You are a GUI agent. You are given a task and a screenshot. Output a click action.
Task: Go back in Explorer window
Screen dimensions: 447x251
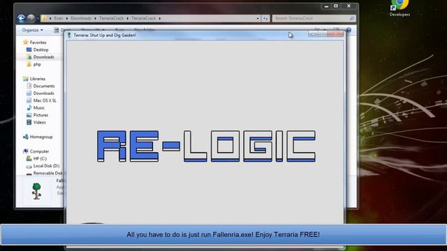21,18
